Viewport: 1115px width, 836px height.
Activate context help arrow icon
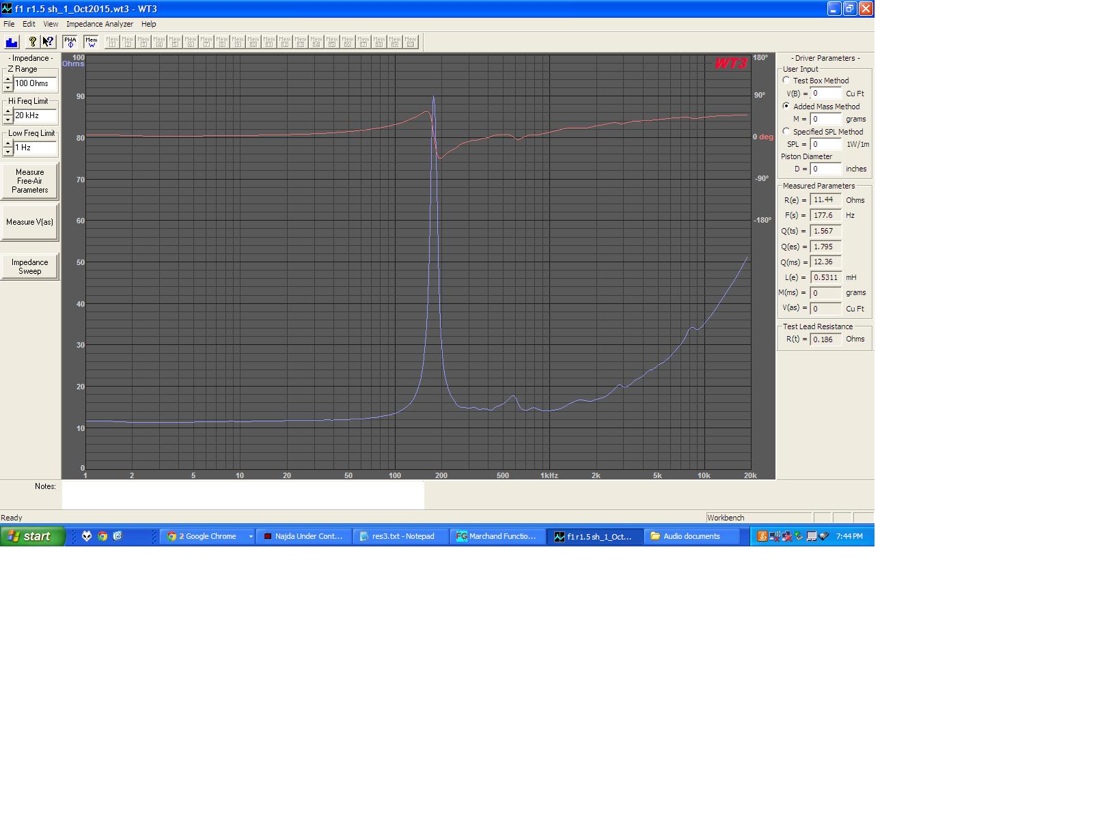tap(48, 42)
